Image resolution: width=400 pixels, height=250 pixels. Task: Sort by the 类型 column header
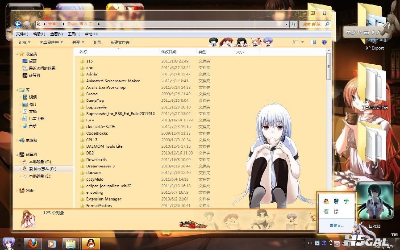click(x=216, y=52)
